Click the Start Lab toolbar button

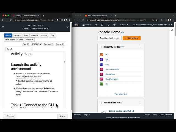(x=35, y=35)
